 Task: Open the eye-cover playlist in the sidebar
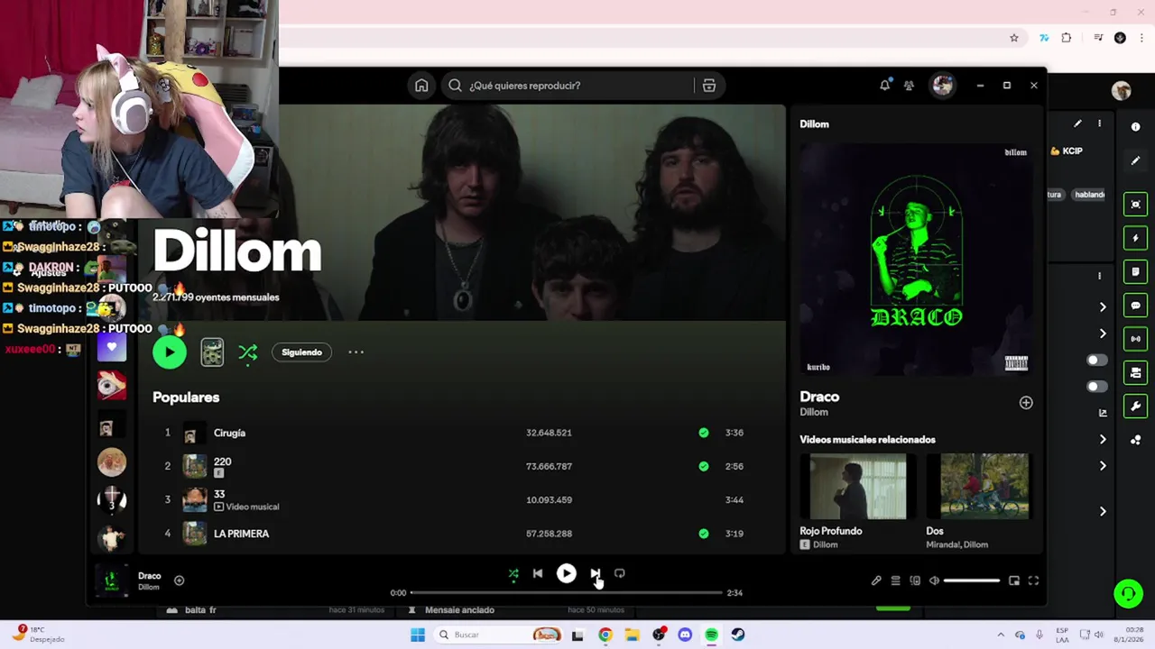112,385
